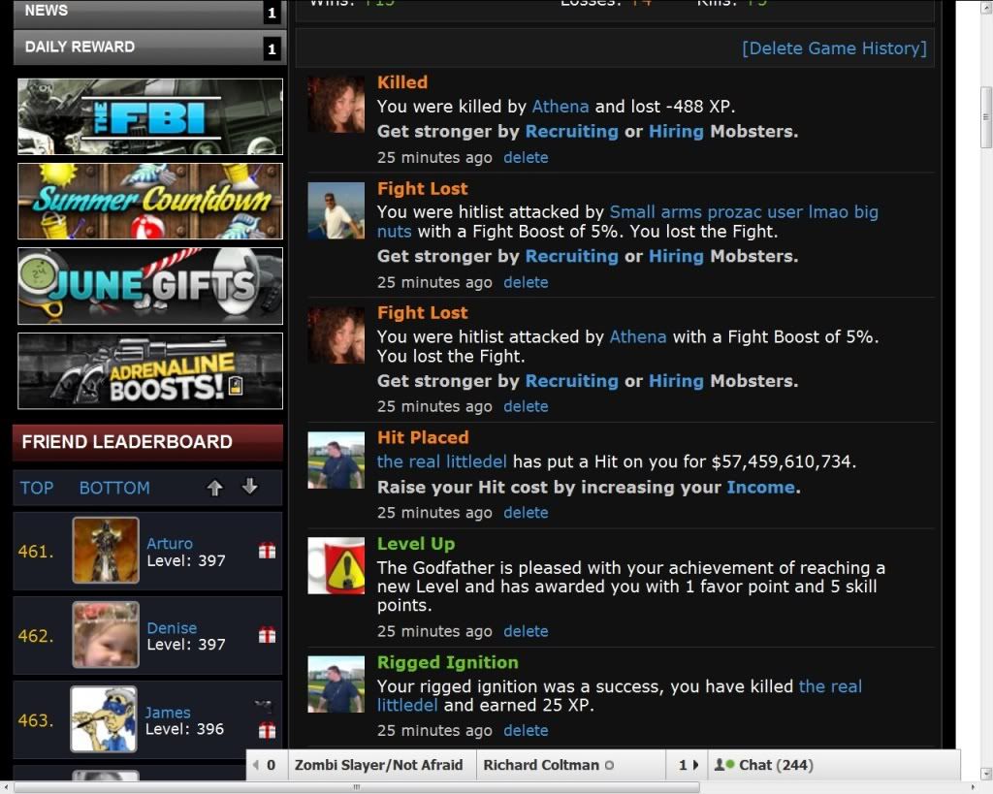Move leaderboard up with the up arrow
Viewport: 993px width, 794px height.
coord(214,488)
